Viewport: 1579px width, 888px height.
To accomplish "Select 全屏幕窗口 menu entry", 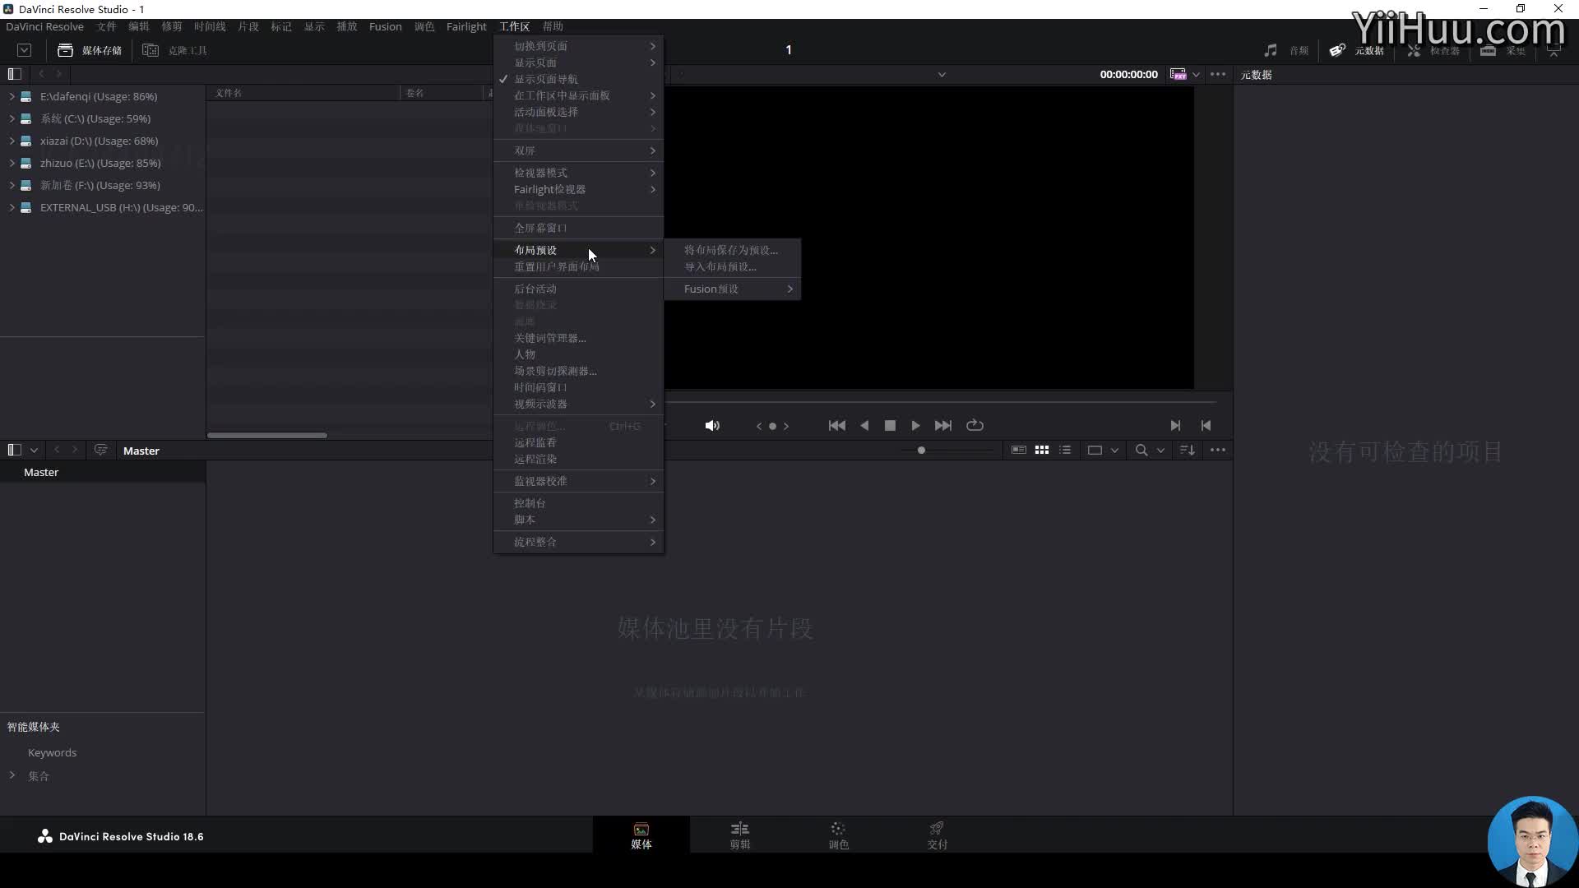I will pos(578,228).
